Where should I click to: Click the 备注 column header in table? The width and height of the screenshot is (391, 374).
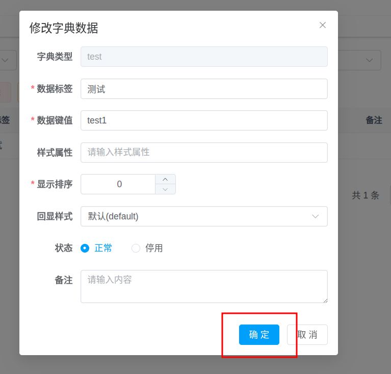pyautogui.click(x=374, y=120)
